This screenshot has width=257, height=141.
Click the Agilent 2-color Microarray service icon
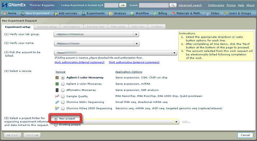pos(57,78)
